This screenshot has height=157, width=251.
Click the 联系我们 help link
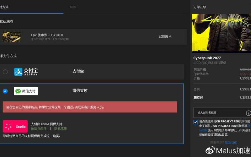pyautogui.click(x=231, y=143)
